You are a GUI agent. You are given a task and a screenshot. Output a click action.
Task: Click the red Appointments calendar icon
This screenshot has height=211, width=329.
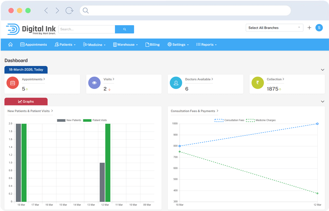[13, 83]
